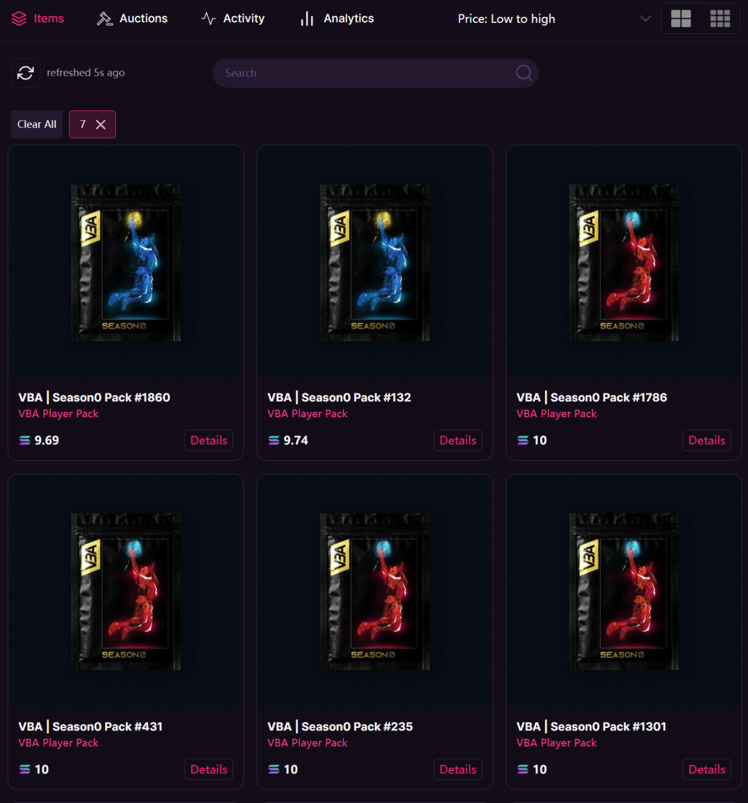The width and height of the screenshot is (748, 803).
Task: Open Pack #1301 image thumbnail
Action: [624, 592]
